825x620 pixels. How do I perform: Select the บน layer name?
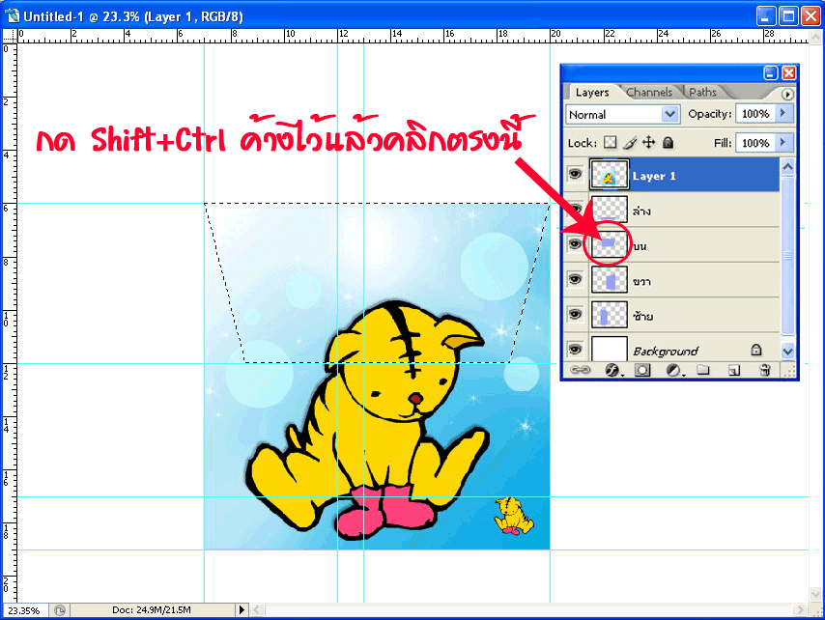[640, 246]
